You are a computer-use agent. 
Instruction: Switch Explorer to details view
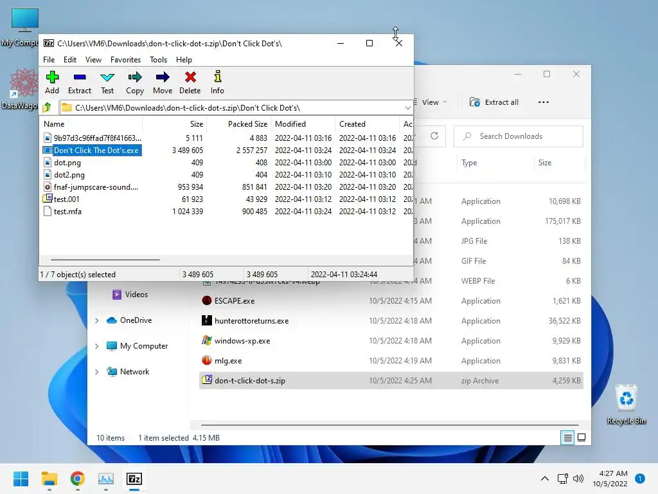coord(567,437)
